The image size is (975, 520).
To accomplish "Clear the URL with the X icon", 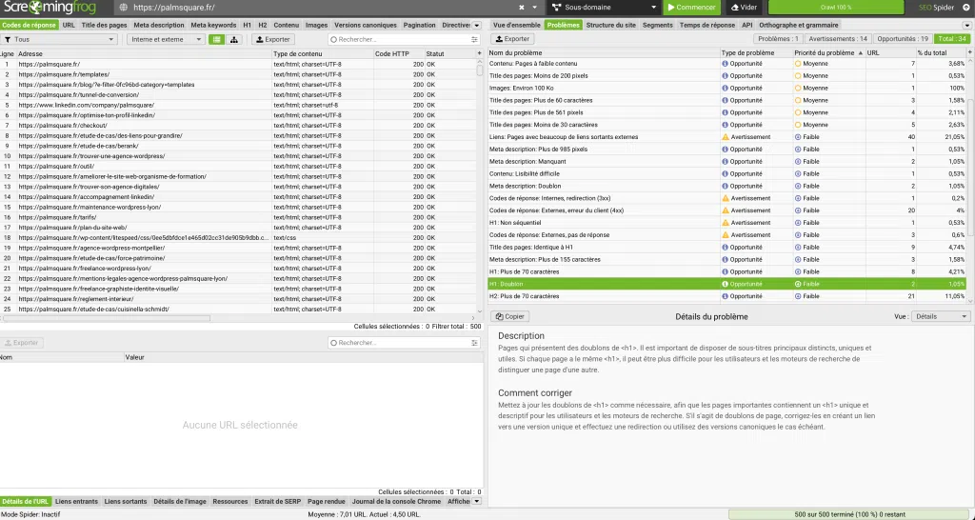I will click(522, 8).
